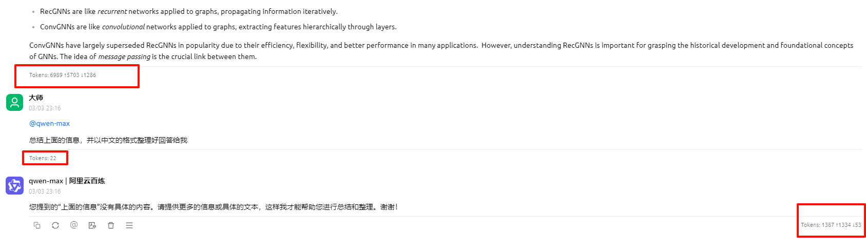Viewport: 866px width, 250px height.
Task: Click the translate icon below response
Action: tap(92, 225)
